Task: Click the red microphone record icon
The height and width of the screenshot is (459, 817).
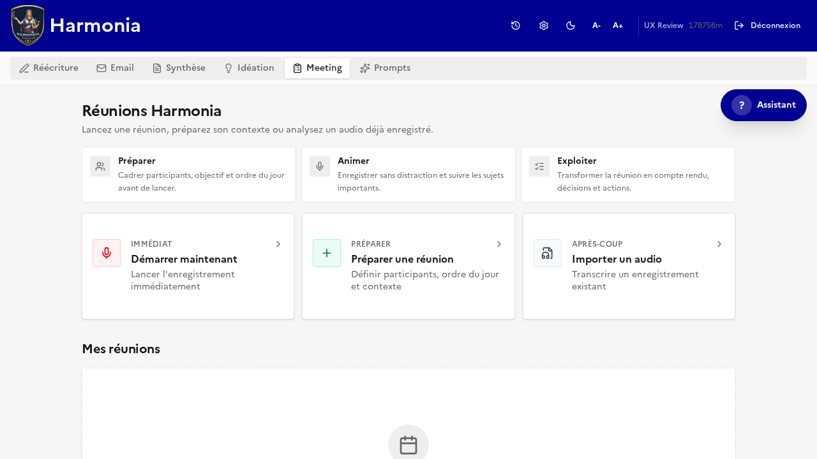Action: point(107,253)
